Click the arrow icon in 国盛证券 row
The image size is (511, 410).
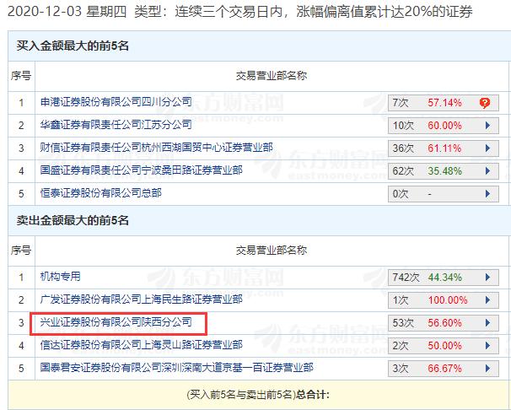click(486, 171)
